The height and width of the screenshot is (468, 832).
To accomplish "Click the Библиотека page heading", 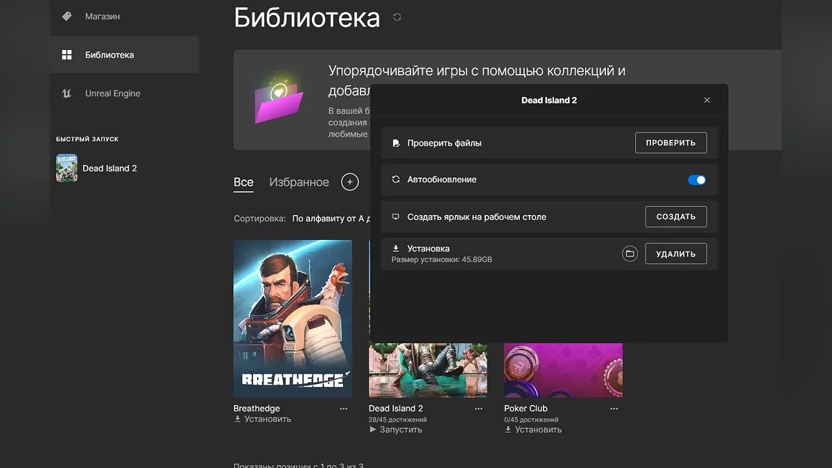I will pyautogui.click(x=307, y=17).
